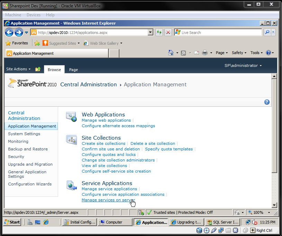This screenshot has width=282, height=236.
Task: Click Server Manager quick launch icon
Action: pos(30,222)
